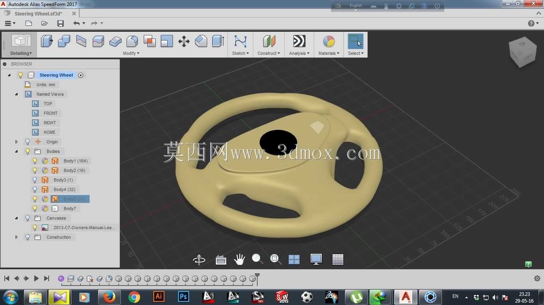Pick the Modify tool showing a flat rounded slab

click(115, 41)
